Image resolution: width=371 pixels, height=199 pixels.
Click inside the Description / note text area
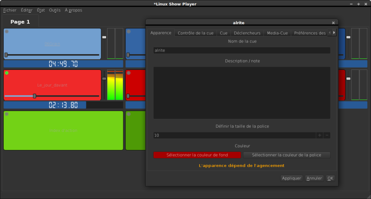tap(242, 93)
